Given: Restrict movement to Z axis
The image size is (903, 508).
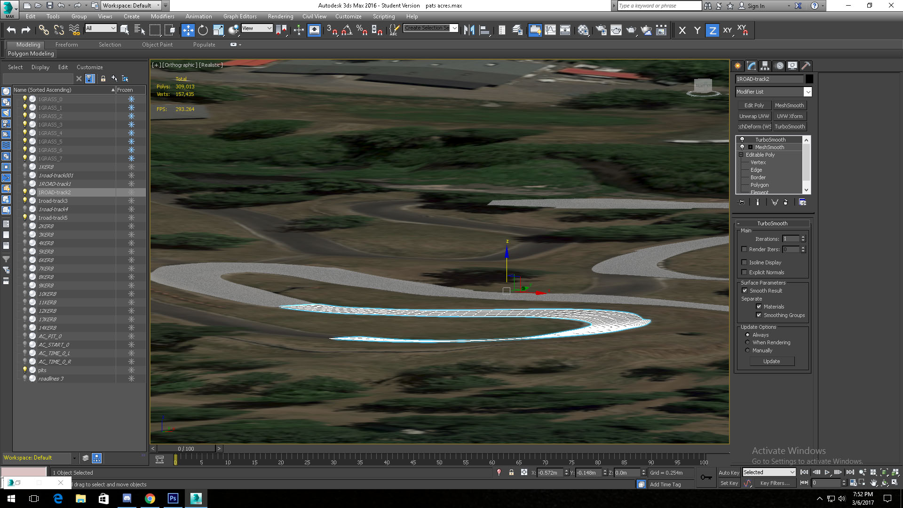Looking at the screenshot, I should coord(713,30).
